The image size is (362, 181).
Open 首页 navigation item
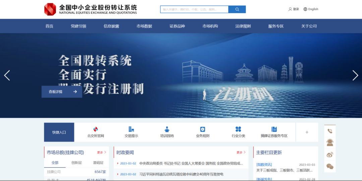(49, 26)
